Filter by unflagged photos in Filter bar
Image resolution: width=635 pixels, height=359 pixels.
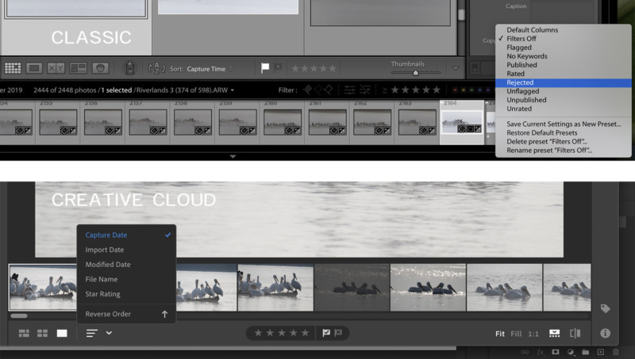pos(318,90)
